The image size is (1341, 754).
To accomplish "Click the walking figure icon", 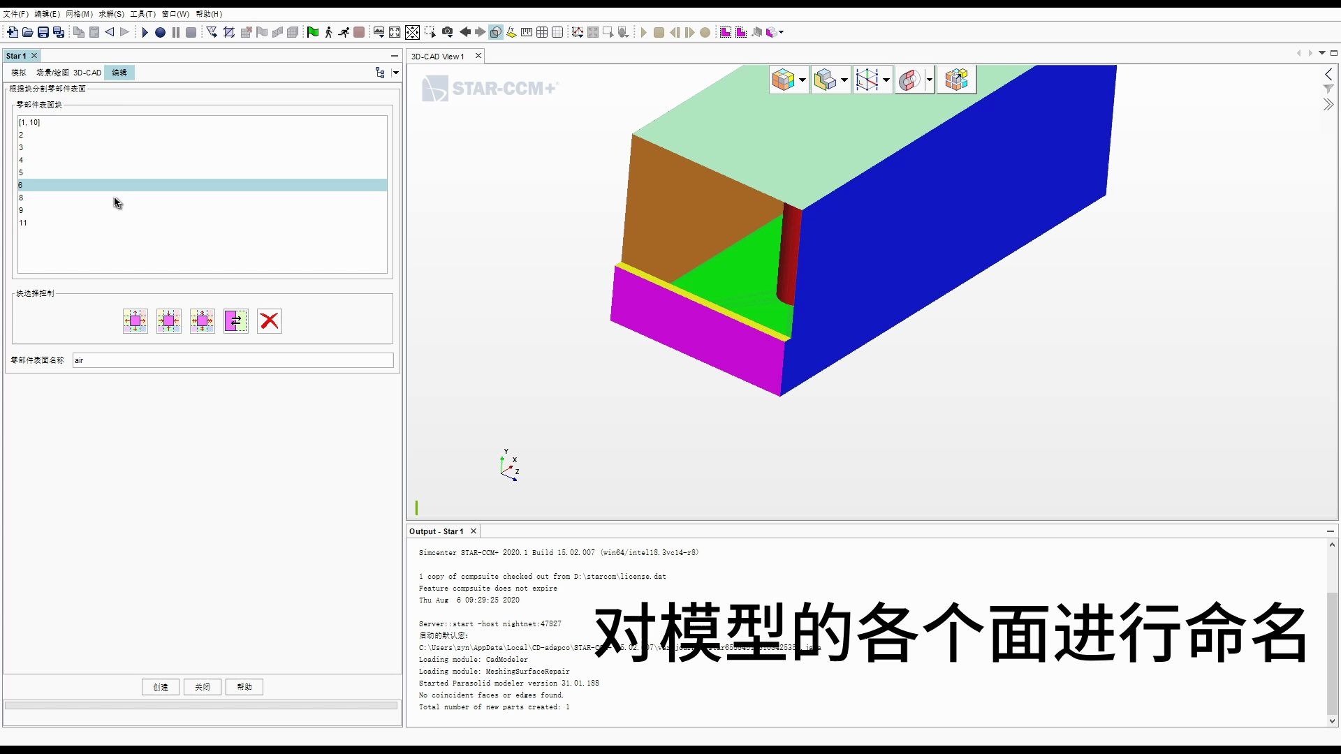I will pos(328,32).
